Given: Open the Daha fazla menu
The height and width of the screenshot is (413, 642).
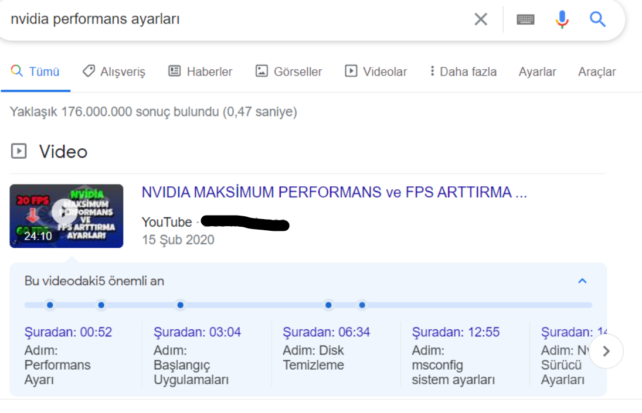Looking at the screenshot, I should 463,71.
